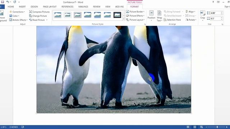Apply the first picture style thumbnail
This screenshot has width=230, height=129.
tap(58, 15)
